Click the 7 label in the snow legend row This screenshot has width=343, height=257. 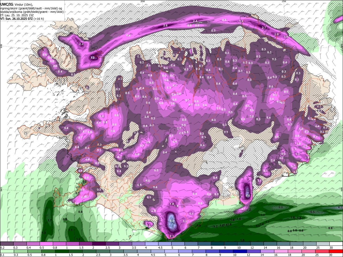click(199, 248)
